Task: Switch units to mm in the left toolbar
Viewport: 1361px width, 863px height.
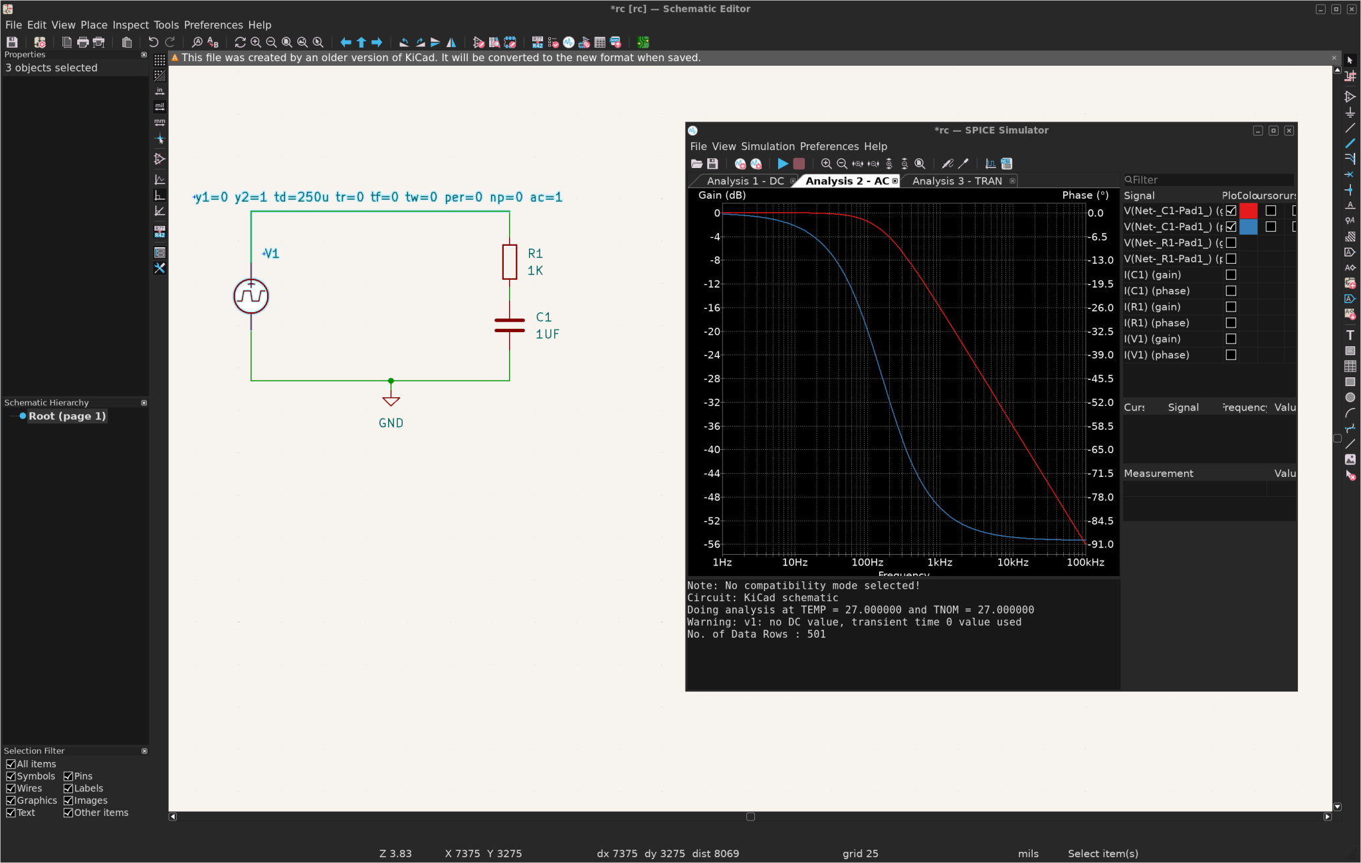Action: pyautogui.click(x=159, y=122)
